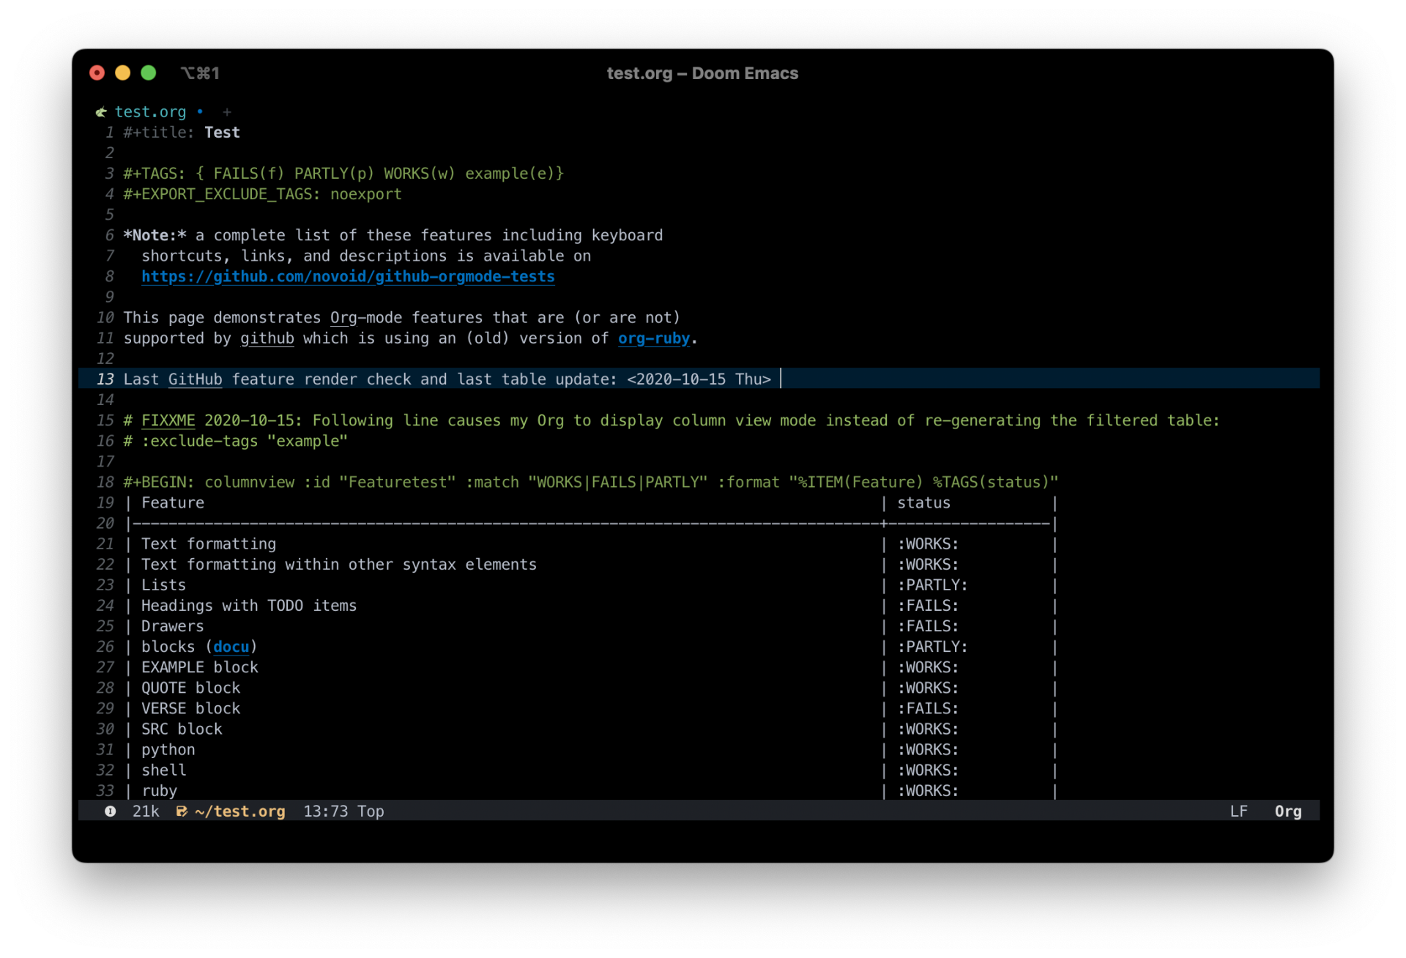Click the unsaved-changes dot beside test.org

pyautogui.click(x=201, y=112)
